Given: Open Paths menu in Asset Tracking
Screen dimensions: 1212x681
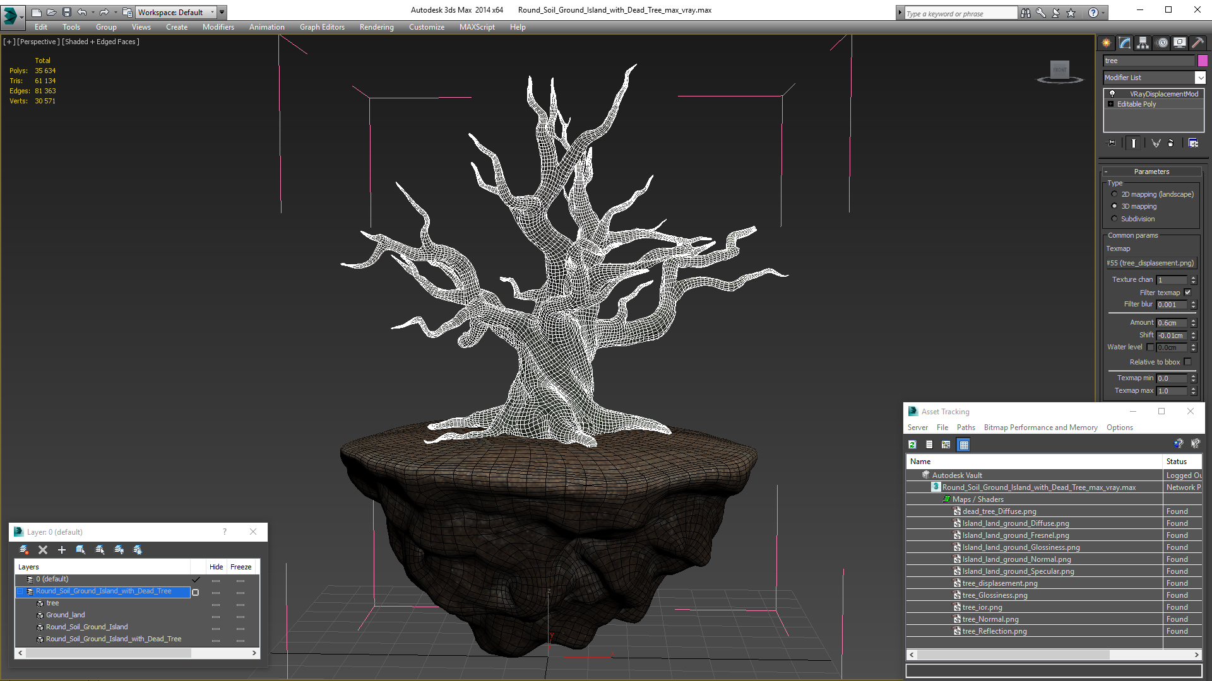Looking at the screenshot, I should [x=966, y=428].
